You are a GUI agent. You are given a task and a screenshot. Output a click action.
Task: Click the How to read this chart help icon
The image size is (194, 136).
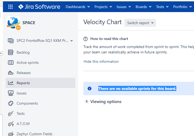(x=85, y=39)
